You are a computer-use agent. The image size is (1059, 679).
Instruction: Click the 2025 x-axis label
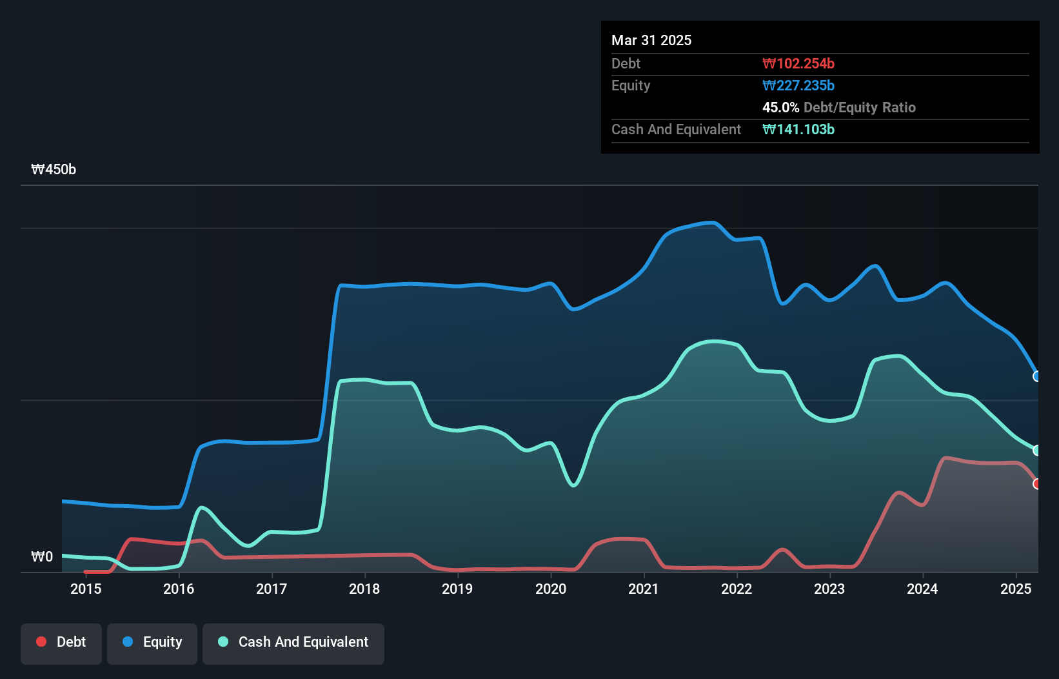tap(1016, 589)
